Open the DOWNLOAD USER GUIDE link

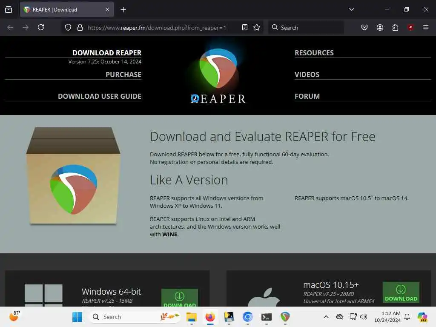click(x=100, y=96)
